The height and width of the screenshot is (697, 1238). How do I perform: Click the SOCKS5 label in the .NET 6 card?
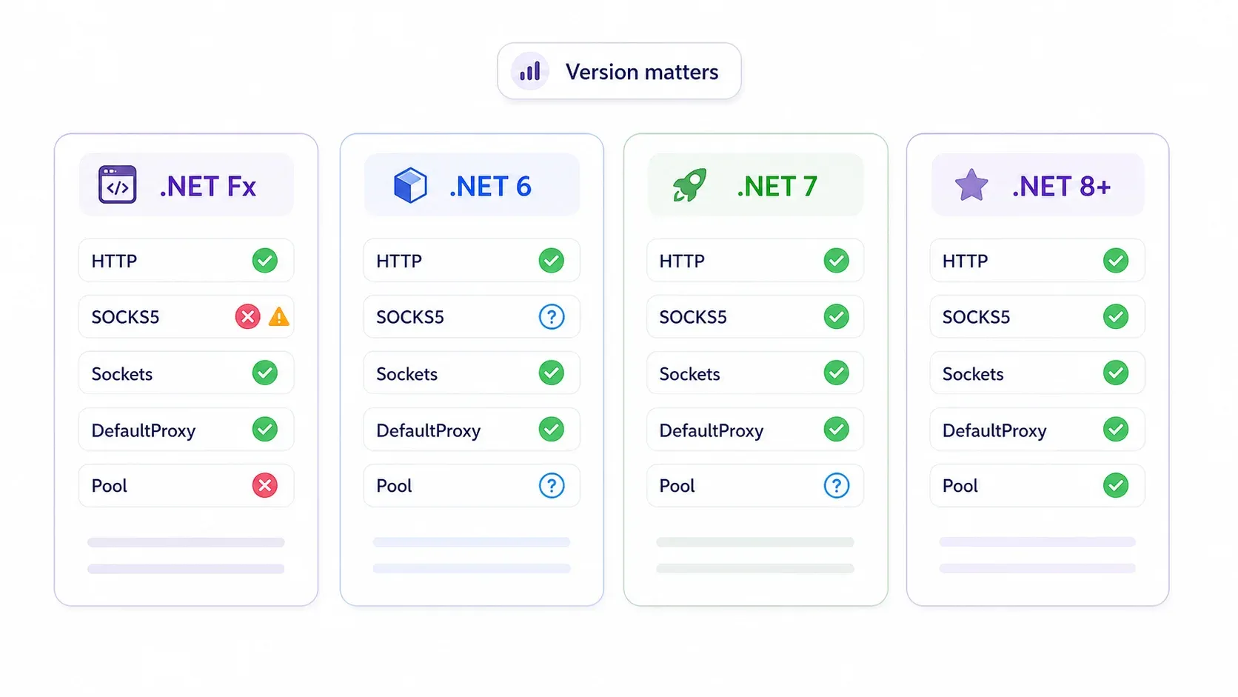pyautogui.click(x=410, y=318)
